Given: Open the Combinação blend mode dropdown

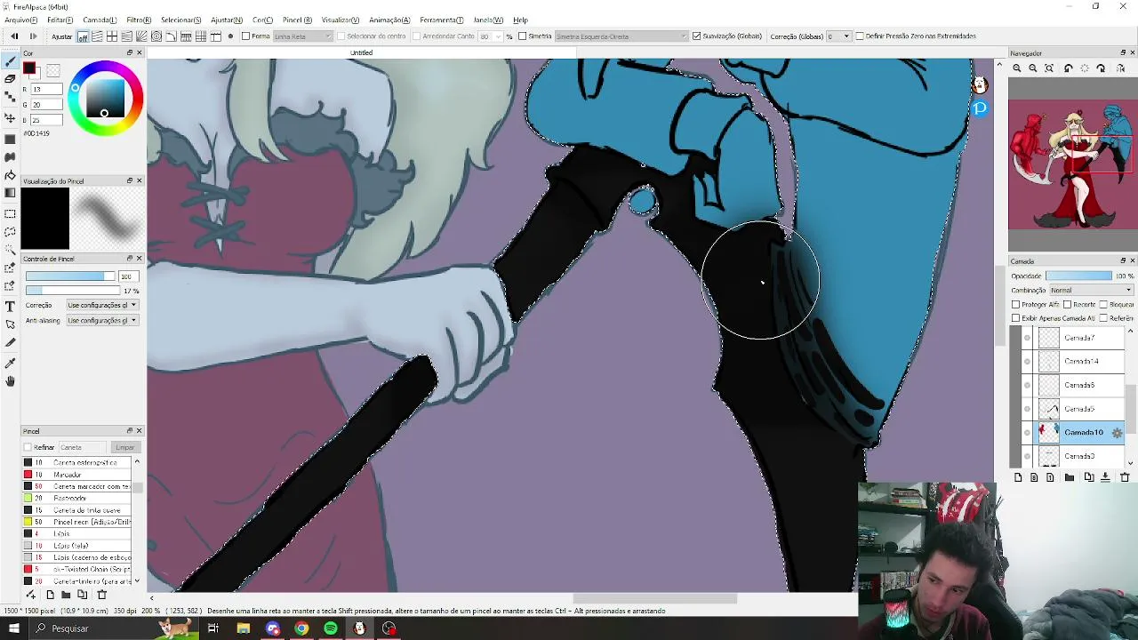Looking at the screenshot, I should 1090,291.
